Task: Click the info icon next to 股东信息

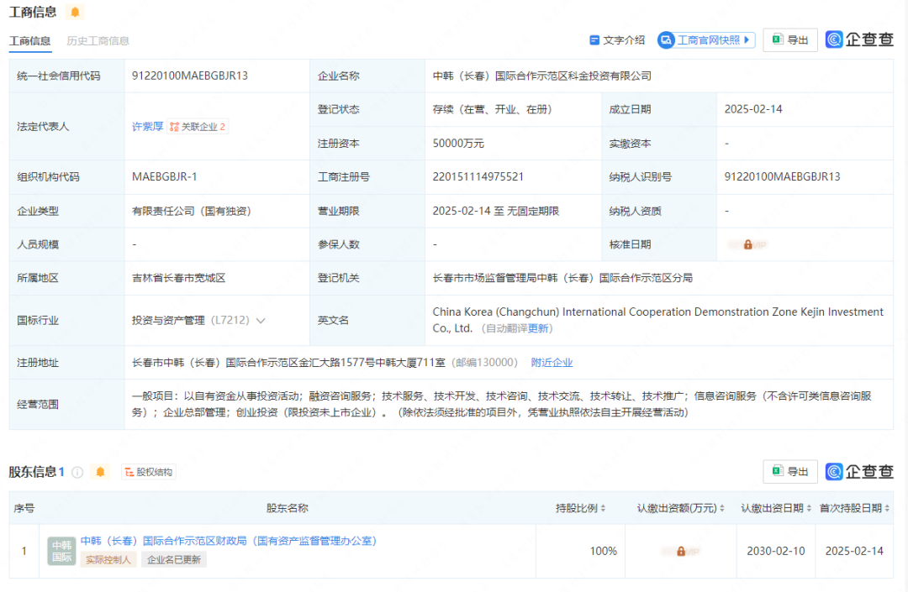Action: tap(77, 472)
